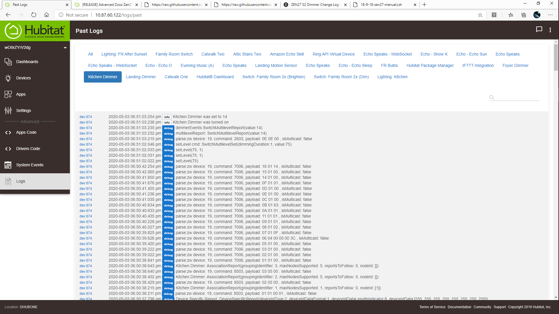
Task: Filter logs by Attic Stairs Two
Action: click(247, 54)
